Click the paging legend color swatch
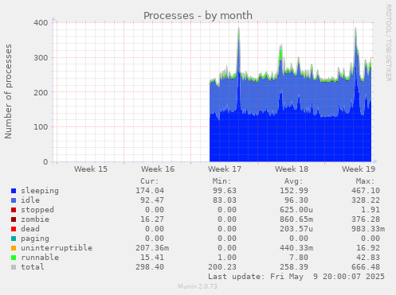Viewport: 396px width, 295px height. [x=14, y=239]
